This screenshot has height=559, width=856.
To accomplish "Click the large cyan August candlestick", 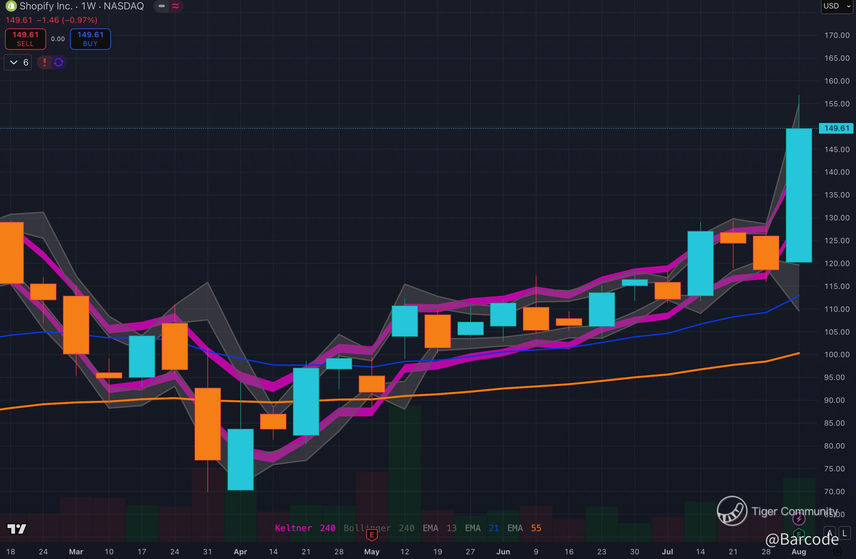I will coord(799,196).
